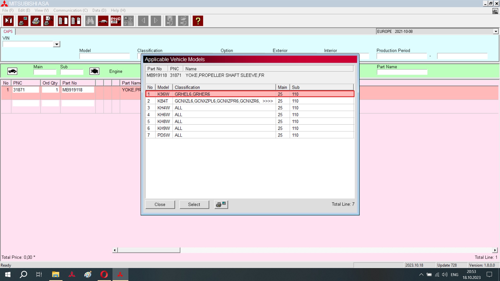Click the print-to-screen icon in dialog
This screenshot has width=500, height=281.
221,205
